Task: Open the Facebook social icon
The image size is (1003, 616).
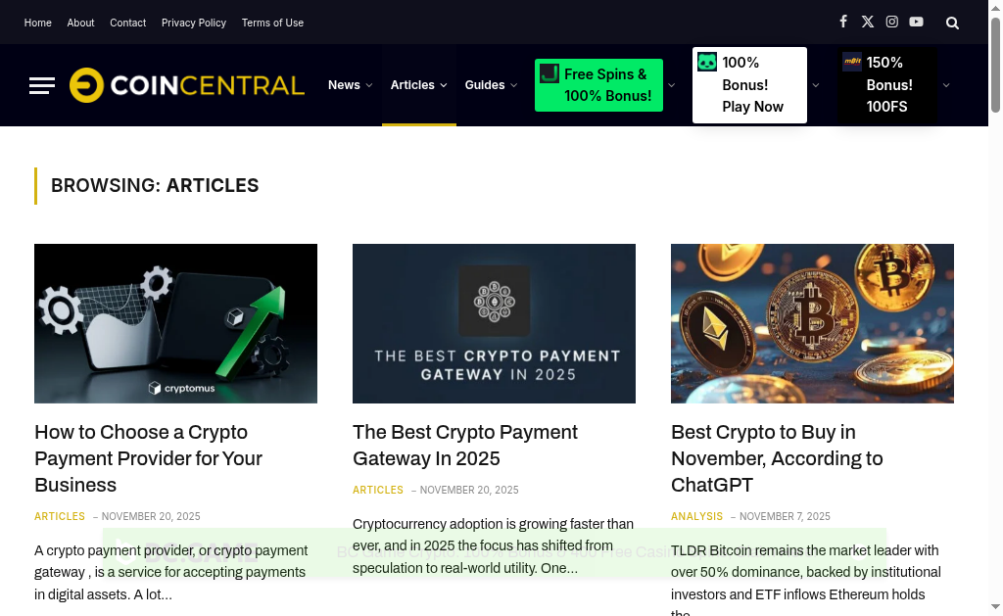Action: pyautogui.click(x=843, y=22)
